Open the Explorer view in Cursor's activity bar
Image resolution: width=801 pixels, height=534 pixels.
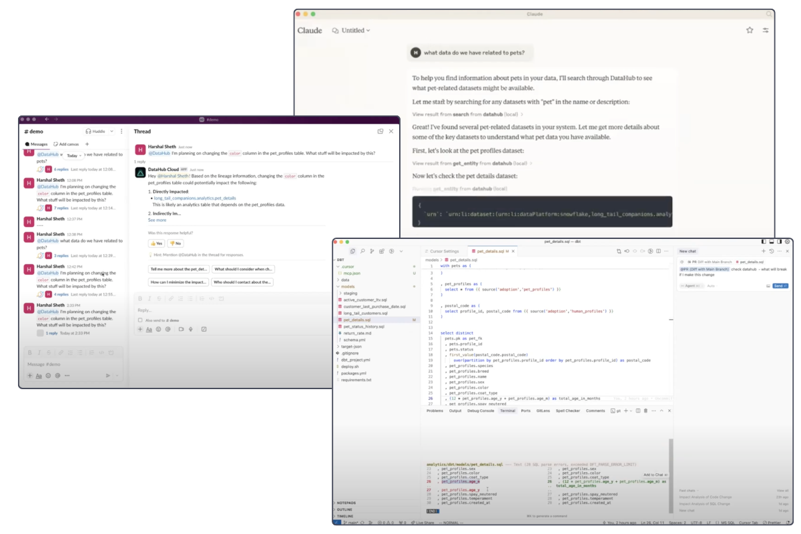[x=352, y=251]
